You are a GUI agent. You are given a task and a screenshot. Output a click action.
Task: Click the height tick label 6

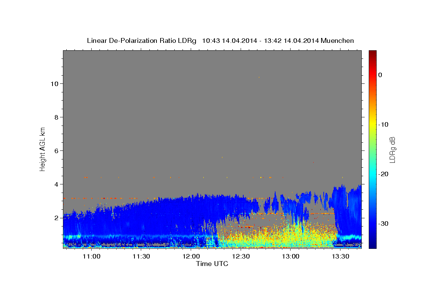point(56,151)
